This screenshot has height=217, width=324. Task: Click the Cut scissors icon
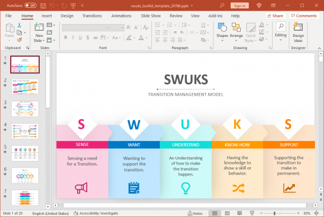pyautogui.click(x=19, y=25)
